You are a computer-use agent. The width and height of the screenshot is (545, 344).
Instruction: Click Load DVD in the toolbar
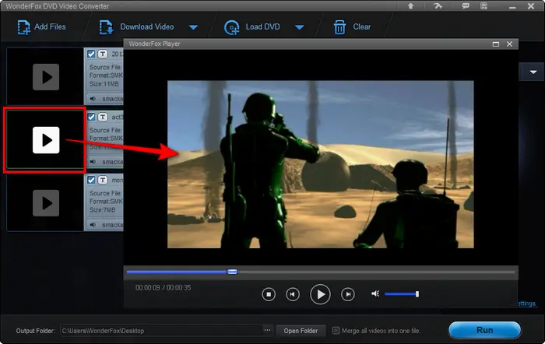252,27
